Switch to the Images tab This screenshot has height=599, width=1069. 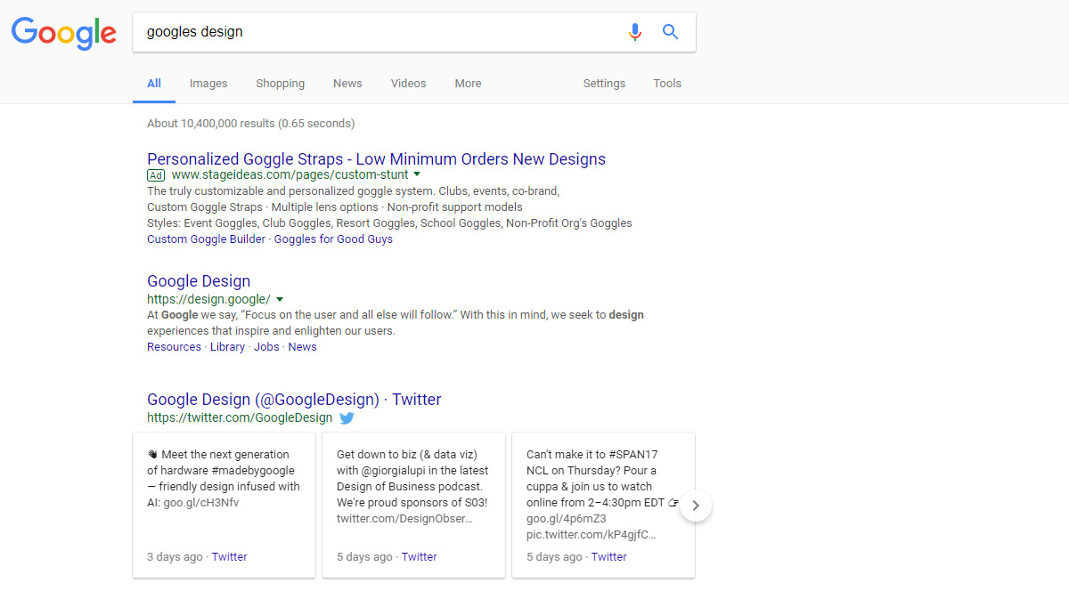(208, 84)
